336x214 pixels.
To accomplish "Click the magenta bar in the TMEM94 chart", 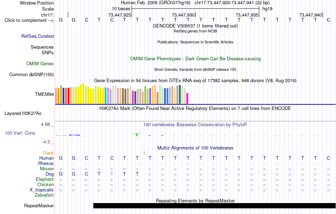I will click(x=187, y=98).
